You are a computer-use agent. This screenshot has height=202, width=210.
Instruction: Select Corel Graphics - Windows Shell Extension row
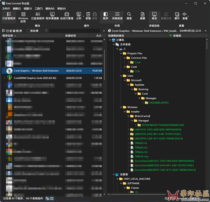52,71
